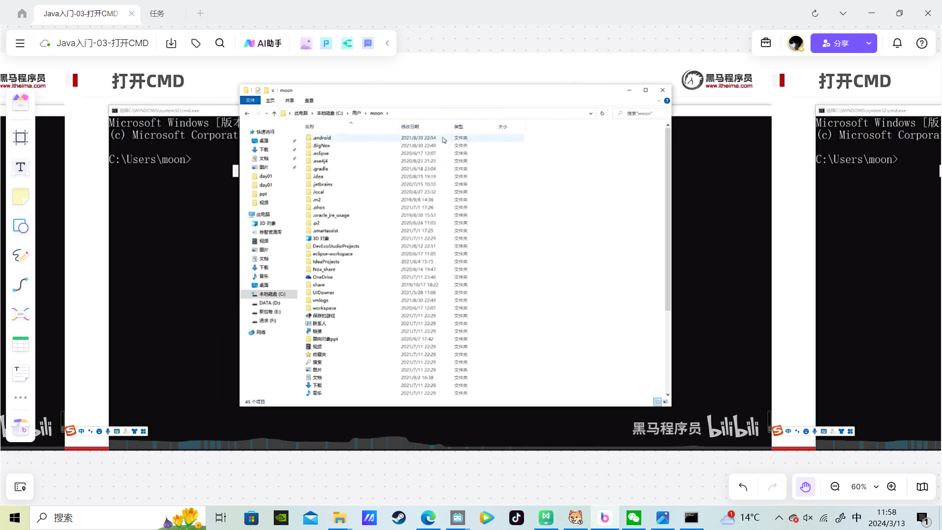Image resolution: width=942 pixels, height=530 pixels.
Task: Select the Connector line tool
Action: point(20,285)
